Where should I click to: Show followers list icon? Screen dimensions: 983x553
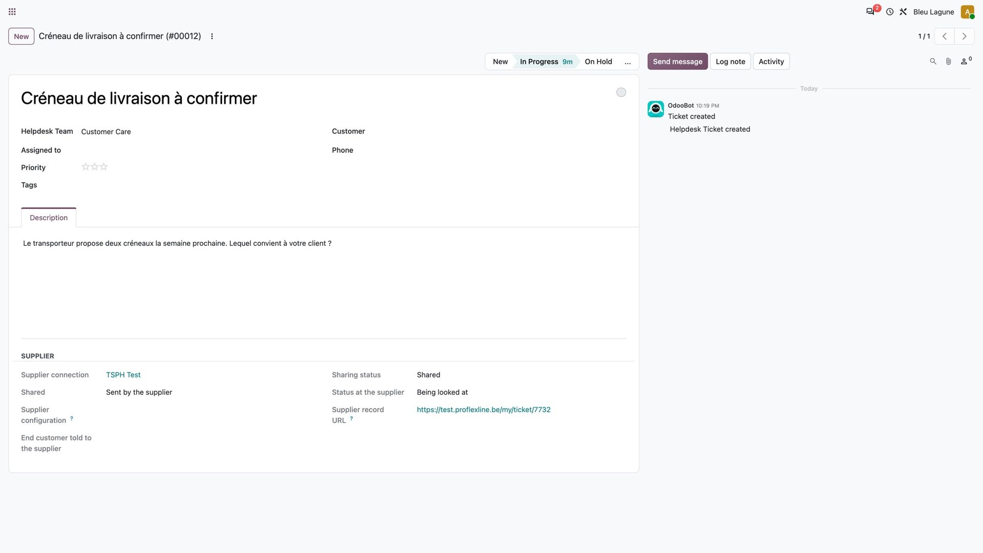pos(966,61)
